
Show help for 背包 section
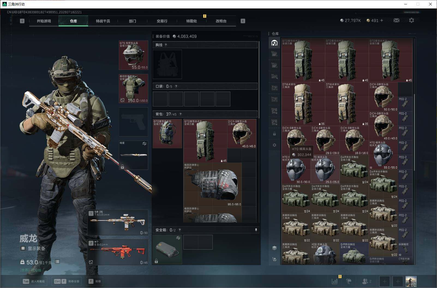click(x=180, y=114)
